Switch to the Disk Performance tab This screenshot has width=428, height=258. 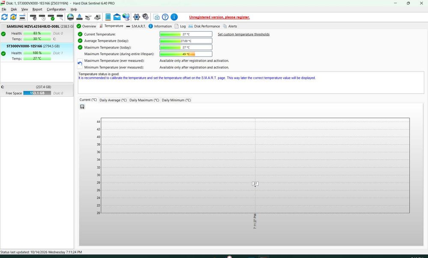pyautogui.click(x=204, y=26)
